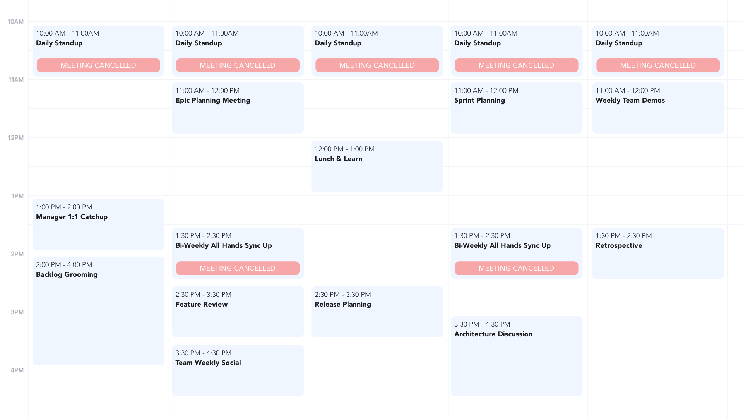
Task: Select the Sprint Planning event
Action: [516, 108]
